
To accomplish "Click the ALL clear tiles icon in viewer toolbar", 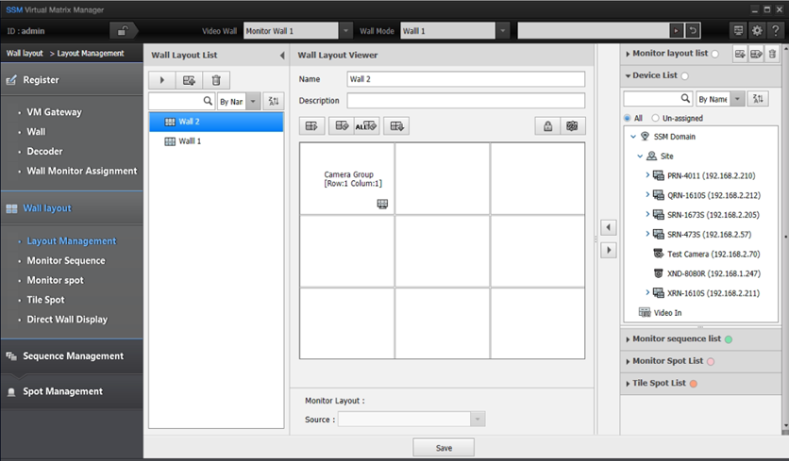I will [366, 125].
